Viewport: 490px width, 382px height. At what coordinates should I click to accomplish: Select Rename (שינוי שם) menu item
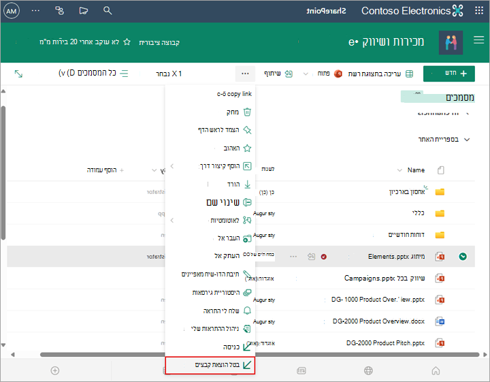210,202
